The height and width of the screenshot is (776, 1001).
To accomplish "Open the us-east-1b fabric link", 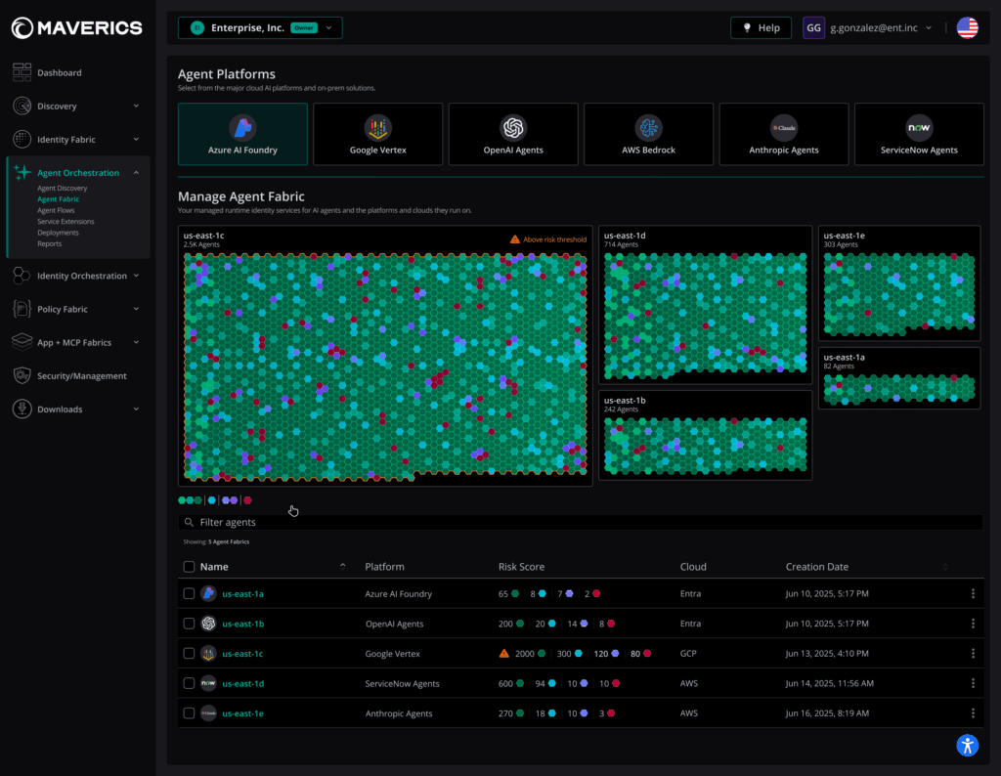I will point(242,624).
